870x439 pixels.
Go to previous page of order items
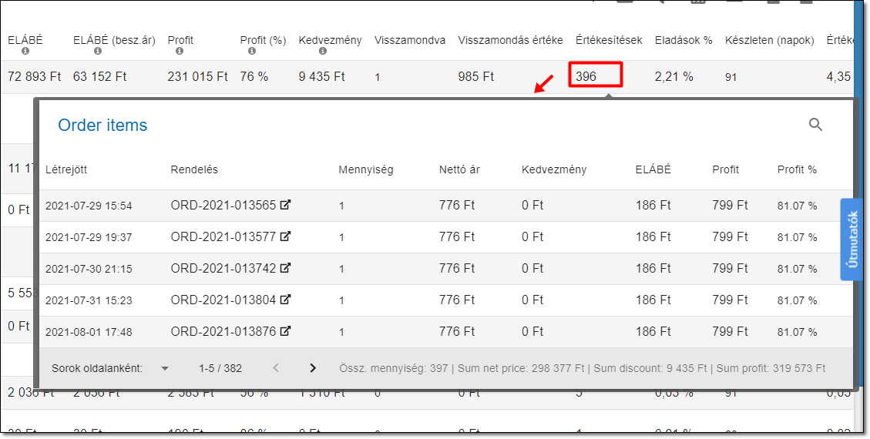click(x=276, y=368)
